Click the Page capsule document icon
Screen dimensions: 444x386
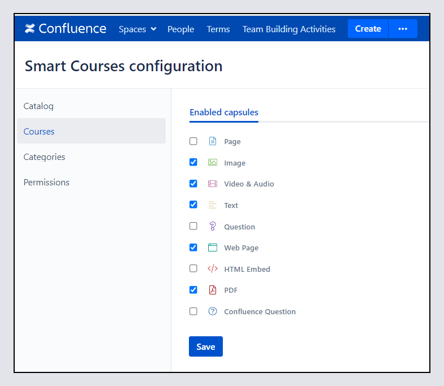point(213,141)
